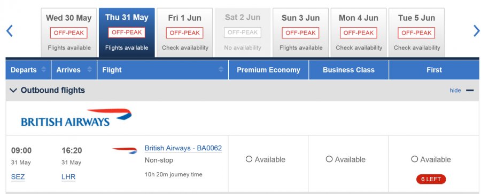The height and width of the screenshot is (194, 481).
Task: Click the hide link for outbound flights
Action: tap(455, 90)
